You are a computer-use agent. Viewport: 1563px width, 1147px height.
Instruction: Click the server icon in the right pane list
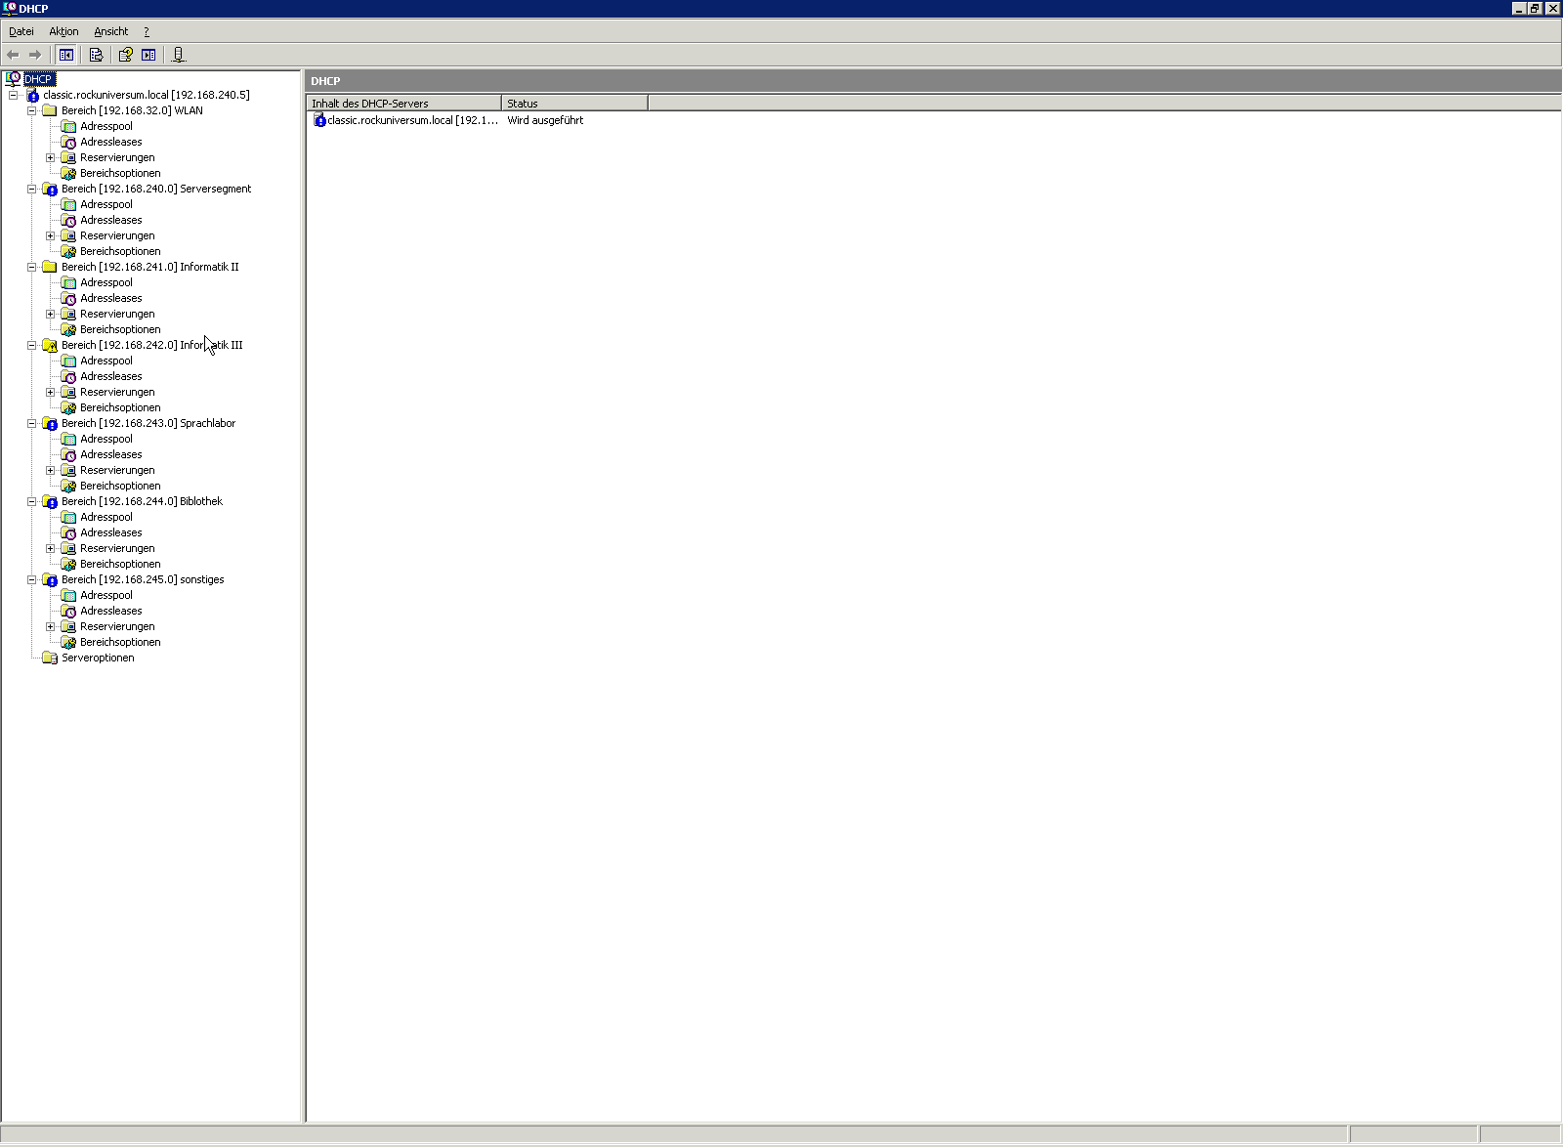click(x=319, y=120)
